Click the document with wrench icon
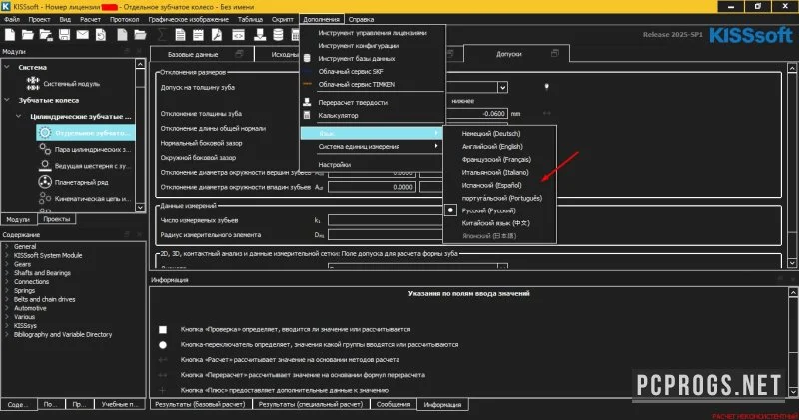Viewport: 799px width, 420px height. coord(216,35)
